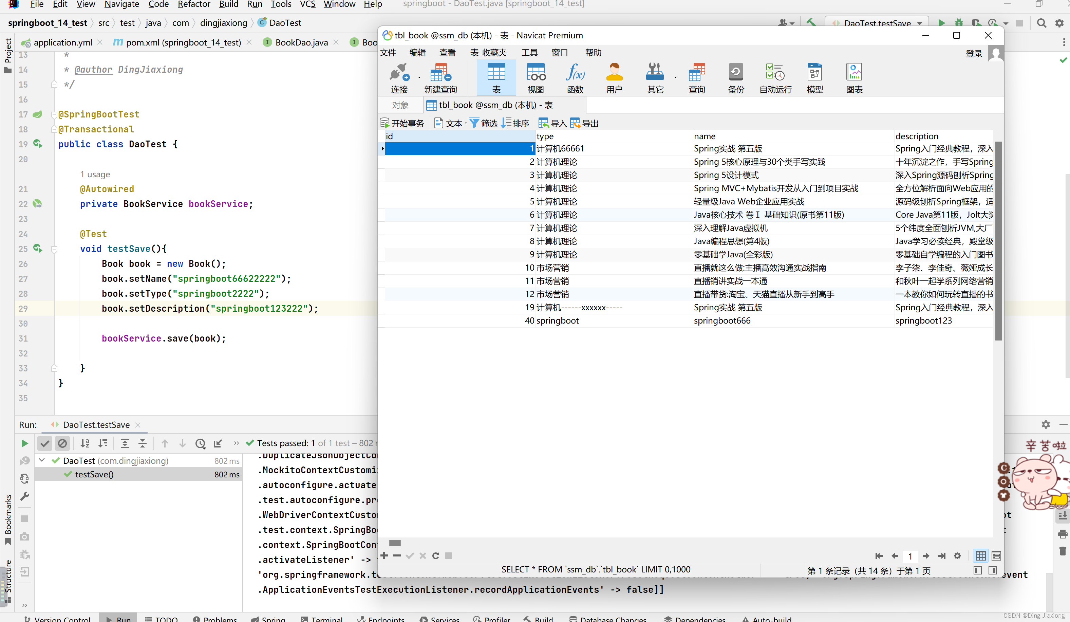The height and width of the screenshot is (622, 1070).
Task: Expand all test results
Action: pyautogui.click(x=125, y=443)
